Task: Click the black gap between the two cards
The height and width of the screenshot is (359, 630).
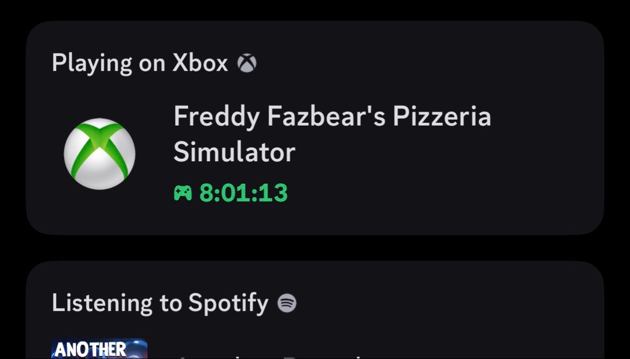Action: pos(315,248)
